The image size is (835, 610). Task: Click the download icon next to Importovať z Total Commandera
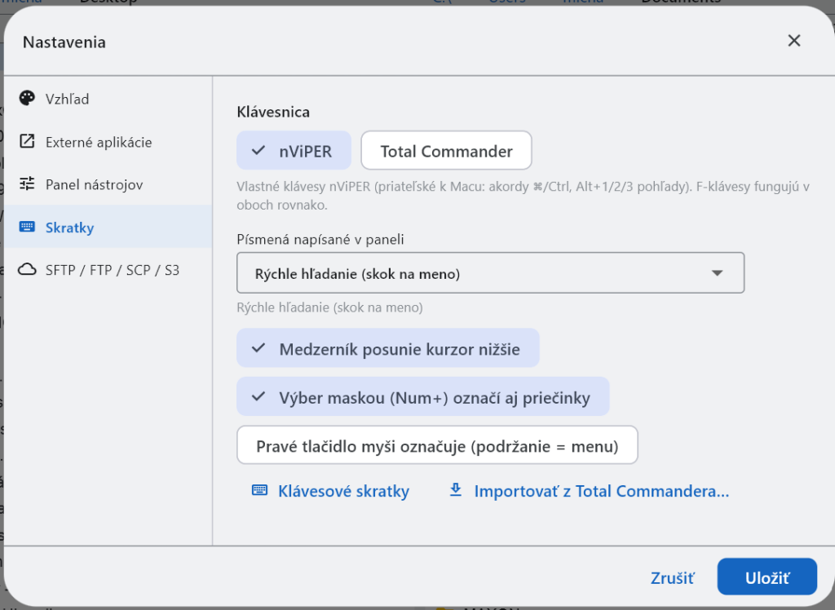pyautogui.click(x=455, y=489)
